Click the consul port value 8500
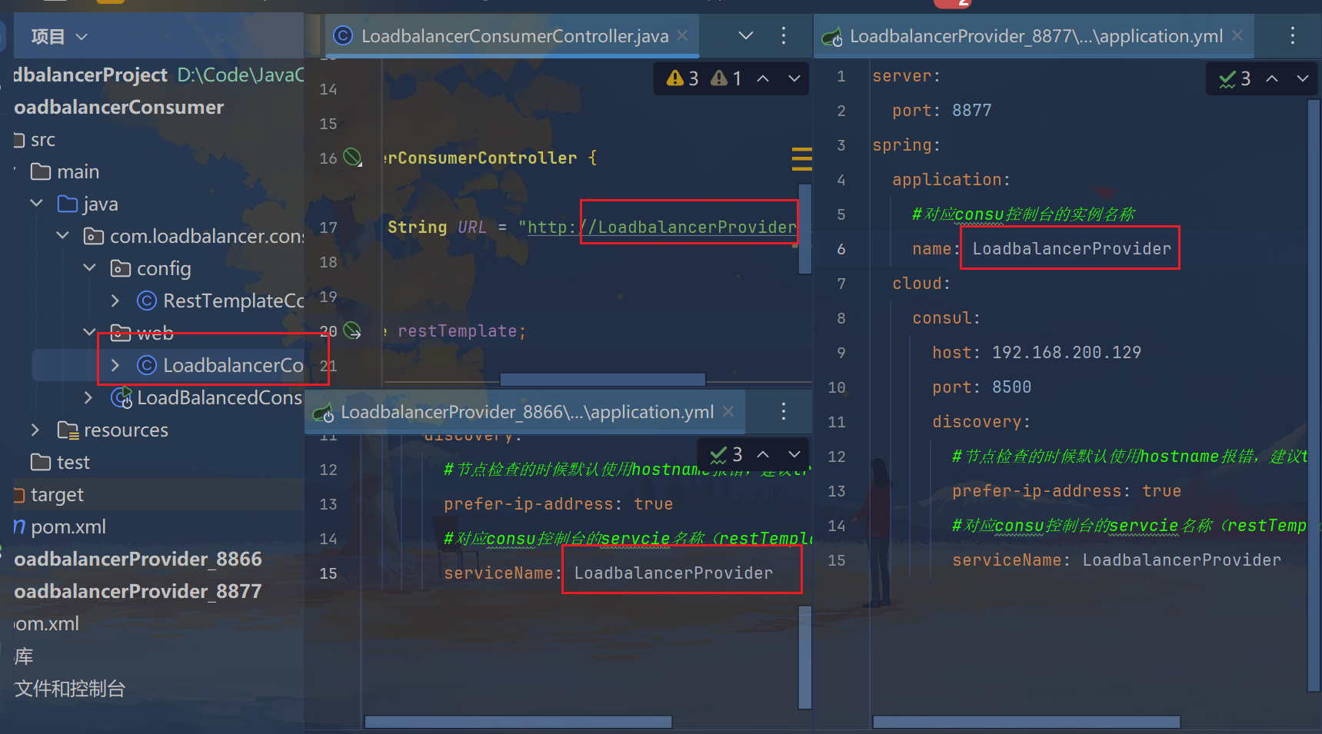 (x=1011, y=387)
